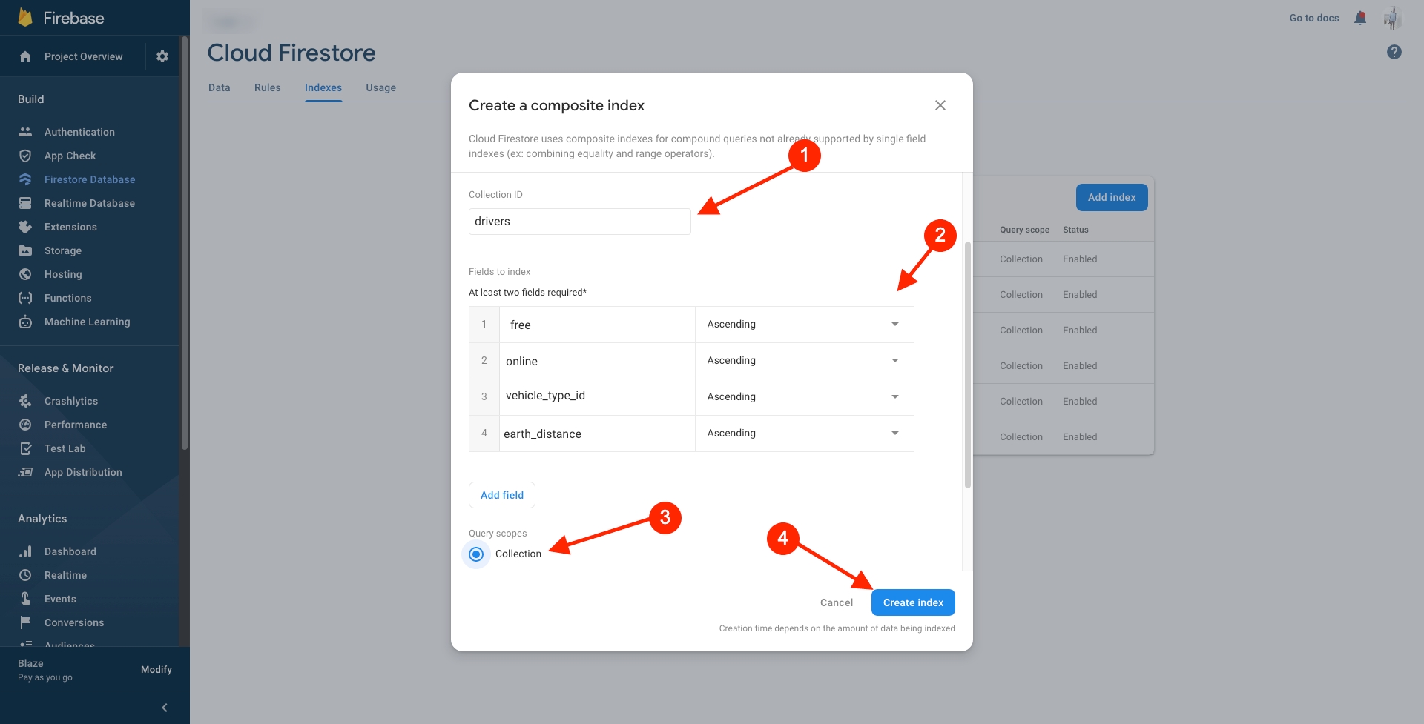Collapse the sidebar with bottom chevron
Viewport: 1424px width, 724px height.
(165, 708)
